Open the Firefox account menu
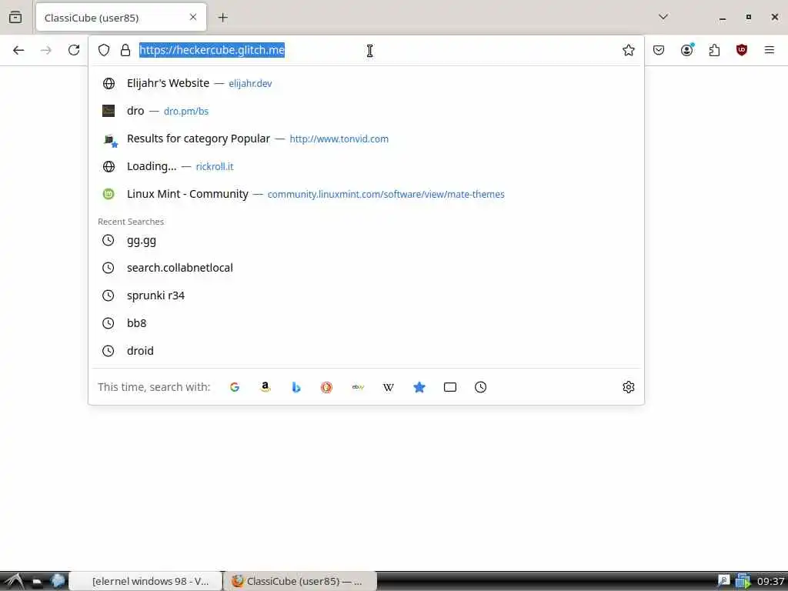Viewport: 788px width, 591px height. coord(686,50)
